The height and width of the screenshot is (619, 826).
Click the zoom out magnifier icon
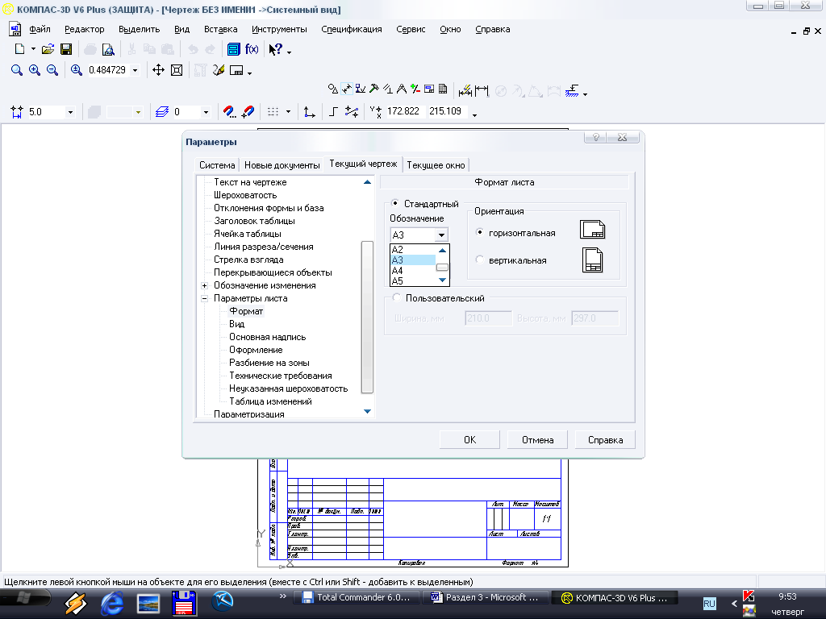pyautogui.click(x=52, y=70)
